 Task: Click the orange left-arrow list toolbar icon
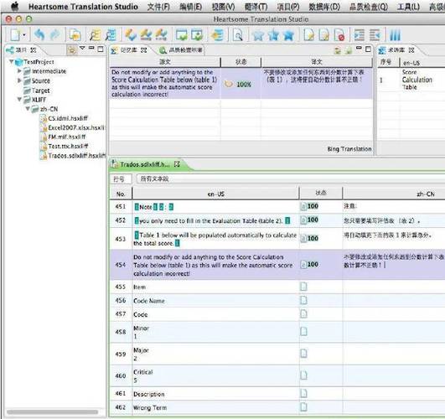tap(217, 35)
